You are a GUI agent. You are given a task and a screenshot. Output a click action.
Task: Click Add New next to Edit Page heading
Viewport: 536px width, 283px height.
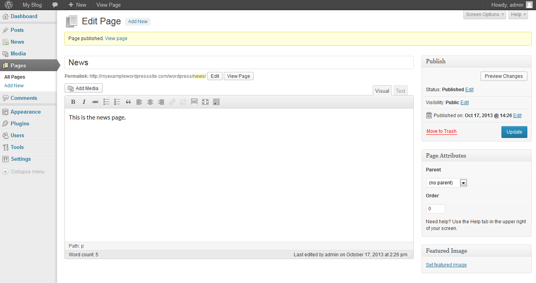click(138, 22)
